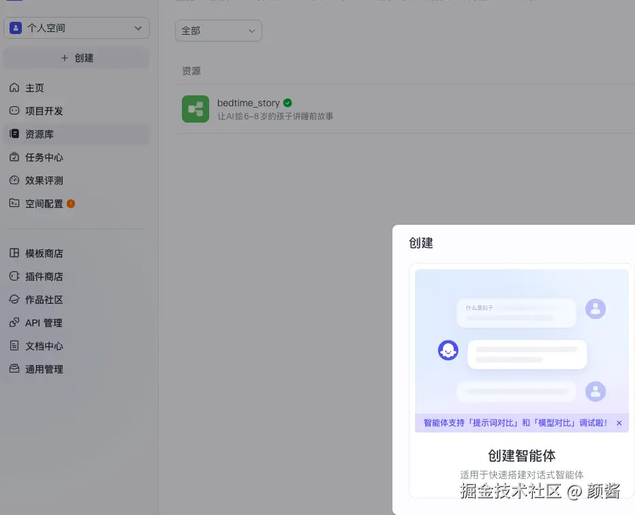Click the description 让AI给6-8岁的孩子讲睡前故事
The image size is (635, 515).
click(275, 116)
